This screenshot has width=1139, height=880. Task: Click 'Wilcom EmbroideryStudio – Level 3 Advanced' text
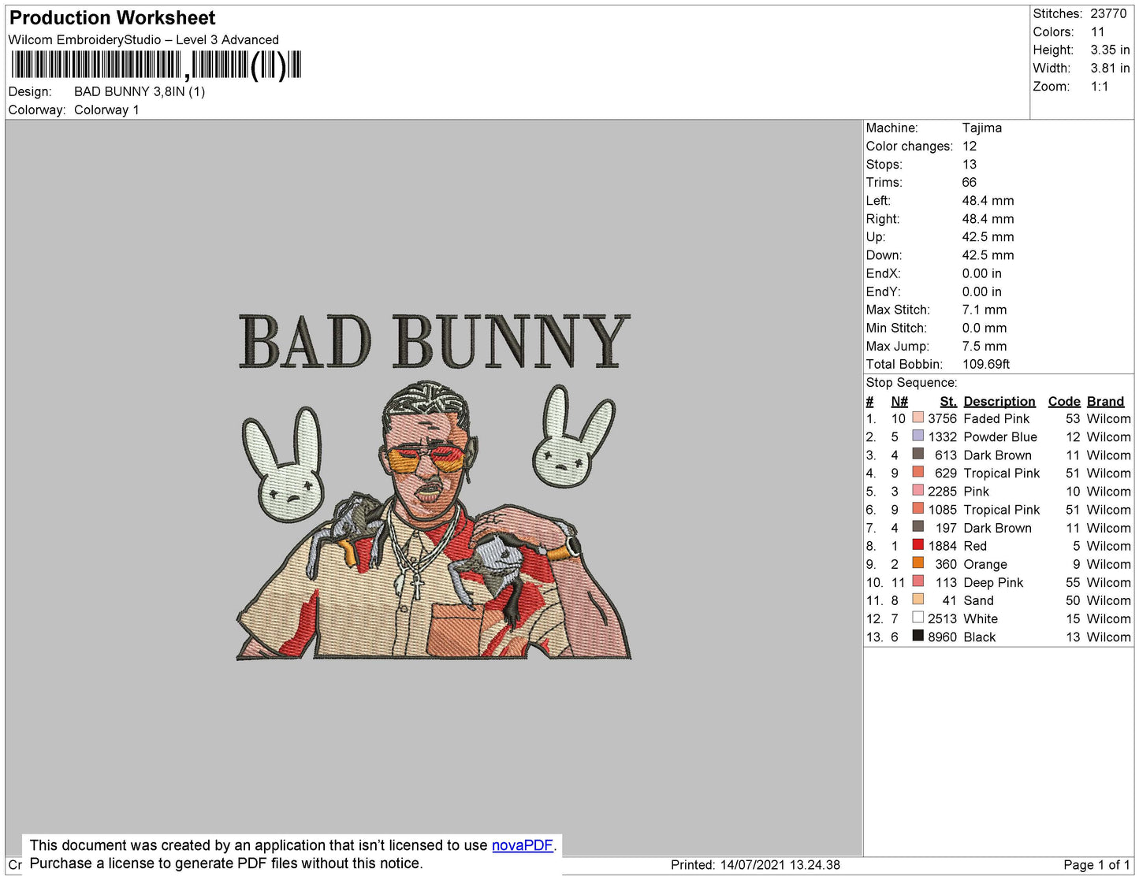click(143, 39)
